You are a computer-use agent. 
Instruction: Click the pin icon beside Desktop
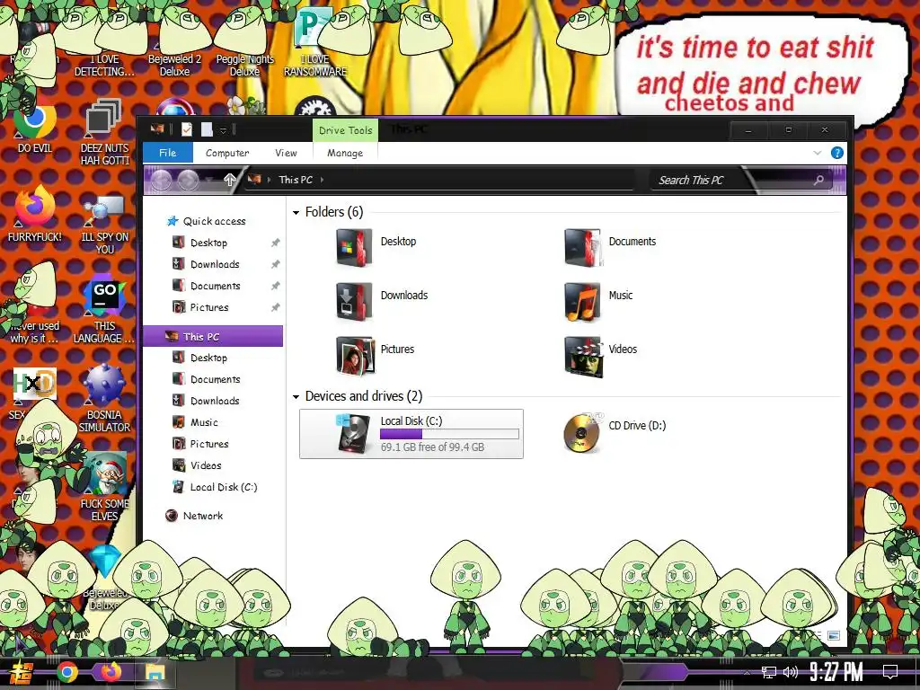(x=275, y=243)
